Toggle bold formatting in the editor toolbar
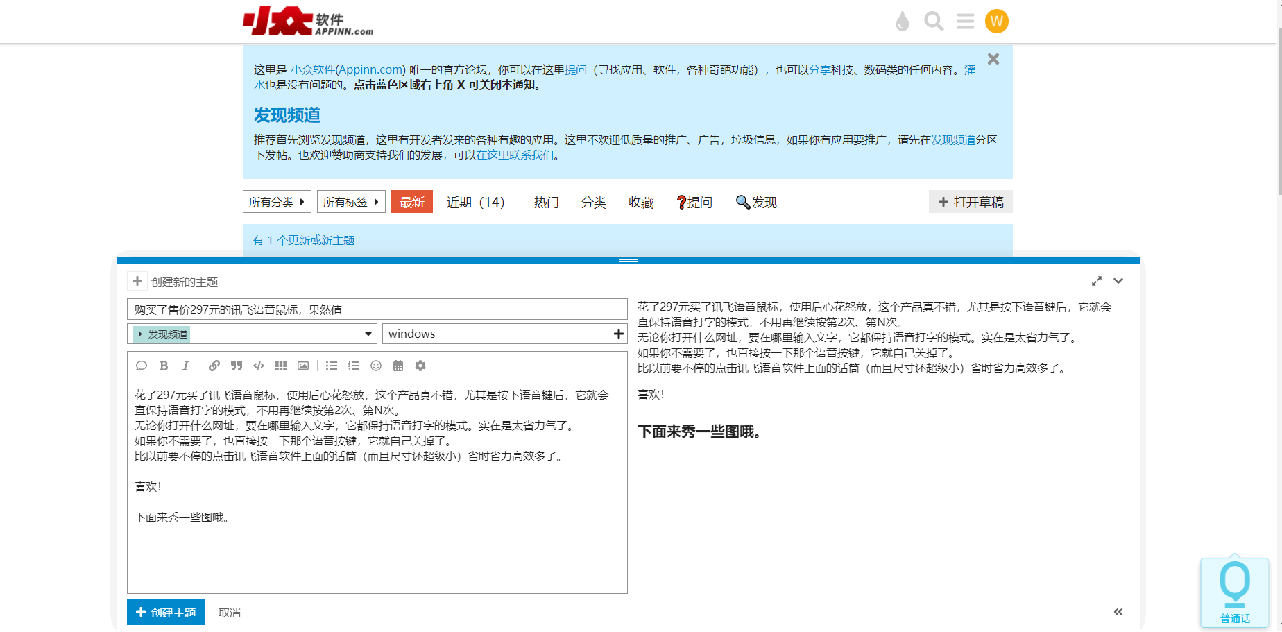Screen dimensions: 1282x632 [x=164, y=366]
